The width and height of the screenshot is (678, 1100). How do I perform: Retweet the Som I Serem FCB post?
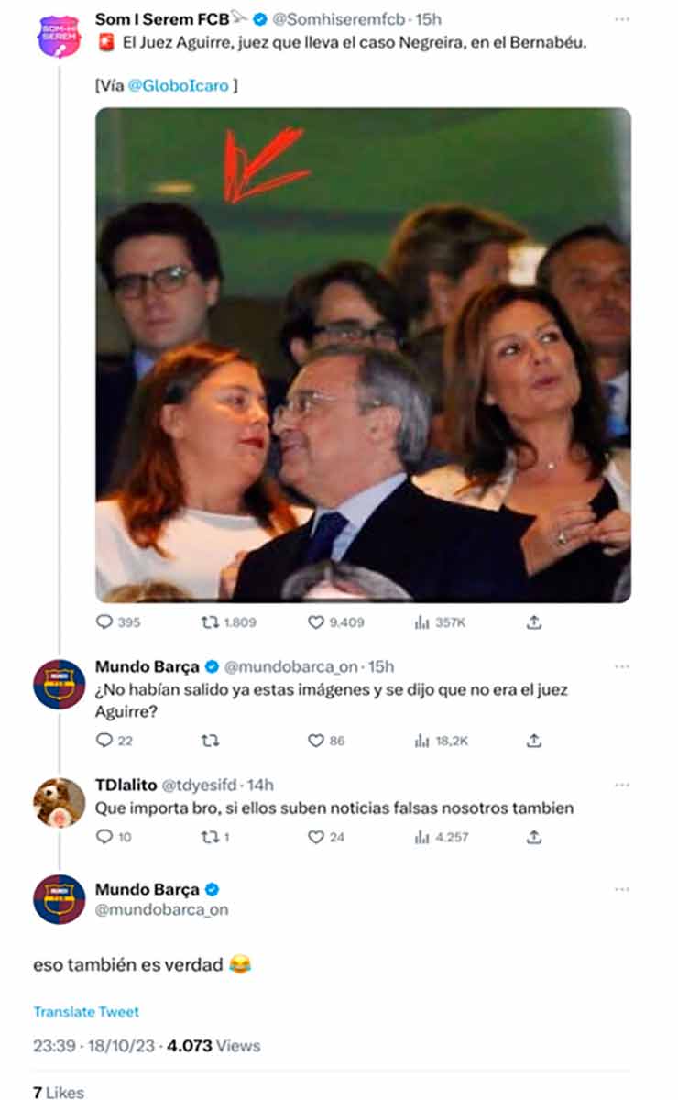pyautogui.click(x=209, y=622)
